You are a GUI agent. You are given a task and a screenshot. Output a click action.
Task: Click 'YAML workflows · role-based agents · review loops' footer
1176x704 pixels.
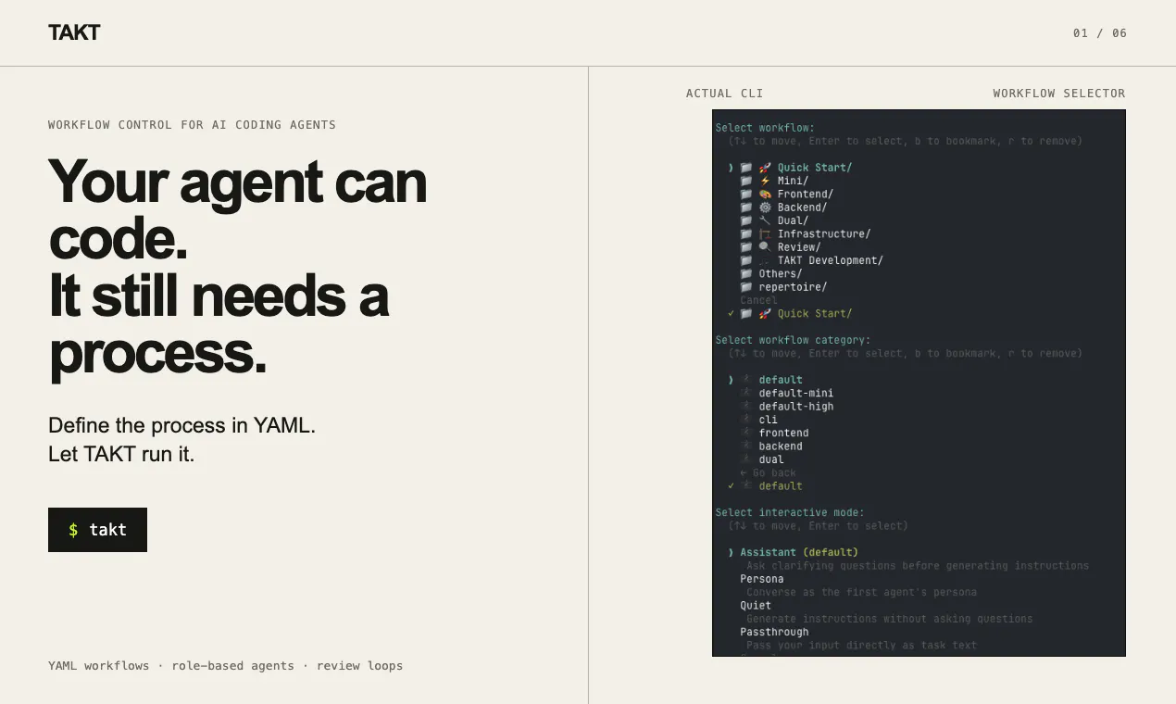click(226, 666)
